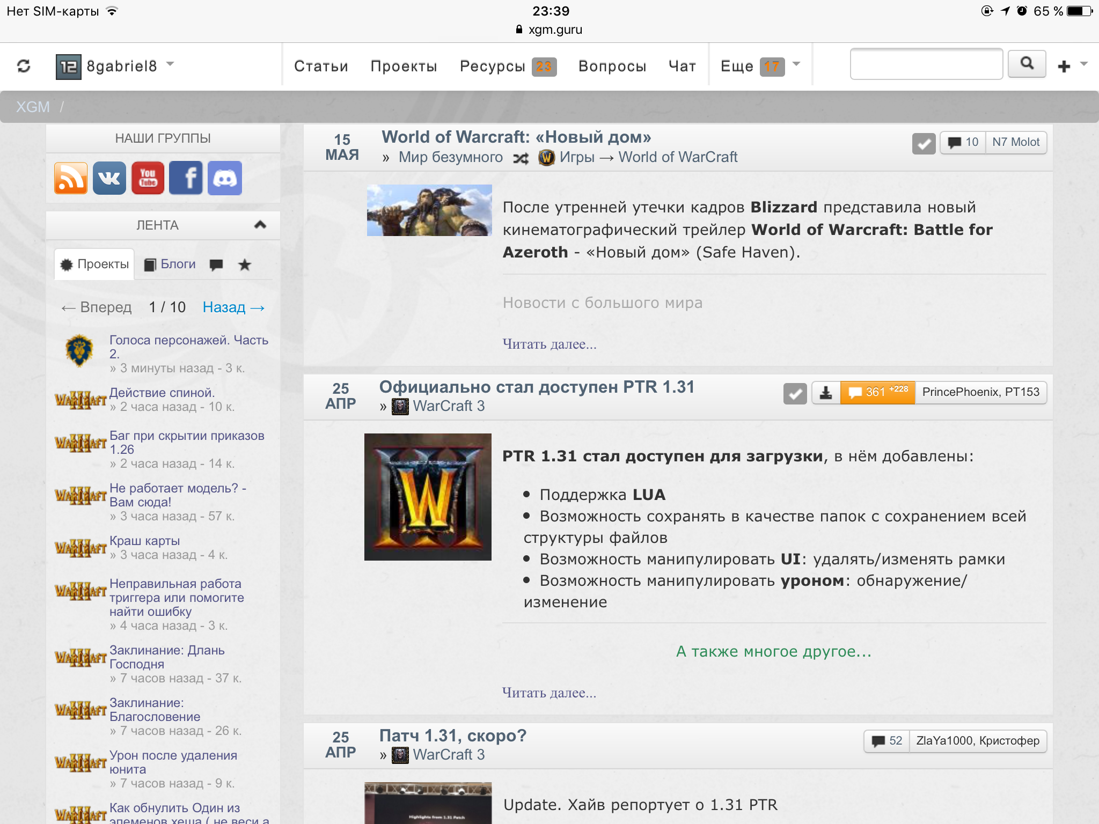
Task: Switch to the comments speech-bubble tab
Action: (216, 264)
